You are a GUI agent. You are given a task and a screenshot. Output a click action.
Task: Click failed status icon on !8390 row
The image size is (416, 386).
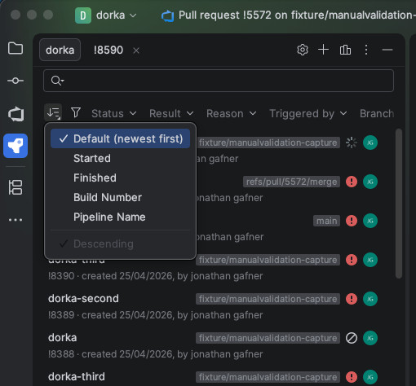pos(352,260)
